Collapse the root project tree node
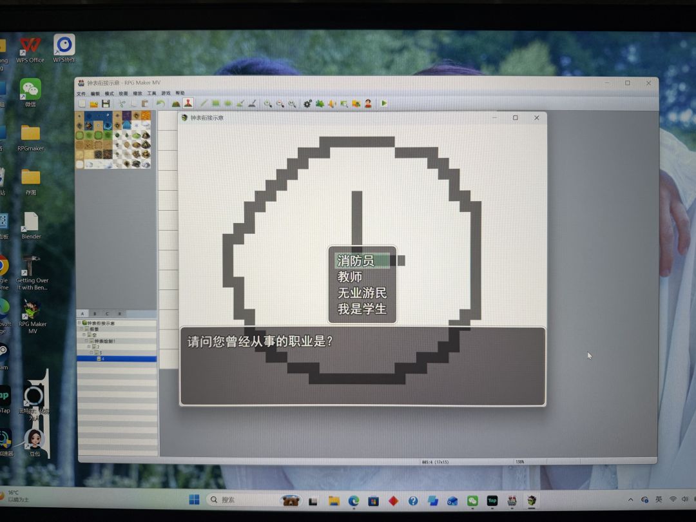This screenshot has height=522, width=696. (79, 323)
